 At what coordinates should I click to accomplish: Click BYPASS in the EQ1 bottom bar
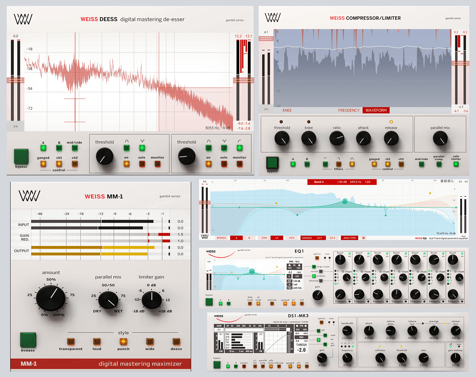[x=221, y=238]
